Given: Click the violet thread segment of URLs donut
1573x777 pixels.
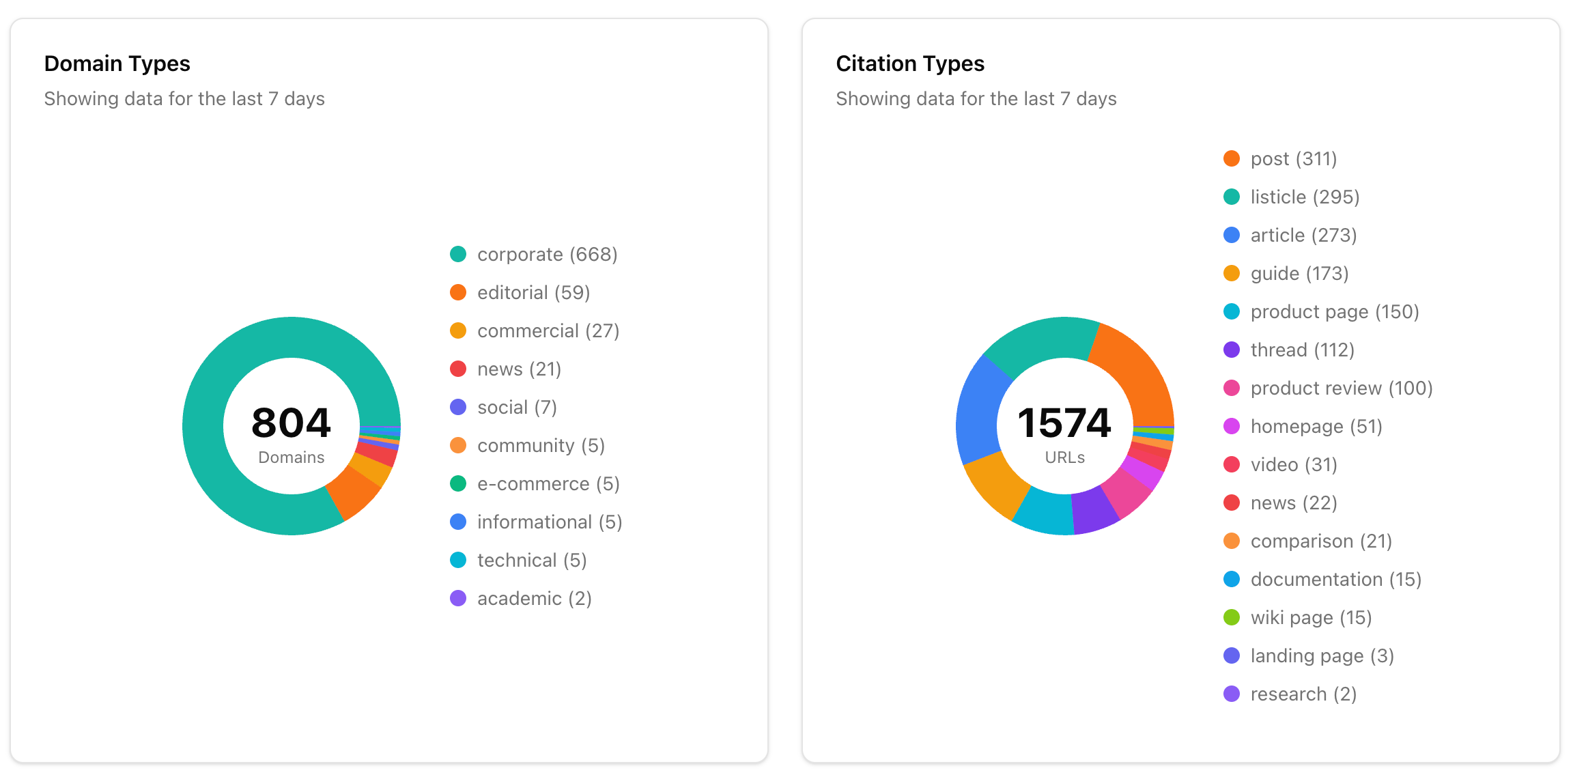Looking at the screenshot, I should pyautogui.click(x=1094, y=509).
